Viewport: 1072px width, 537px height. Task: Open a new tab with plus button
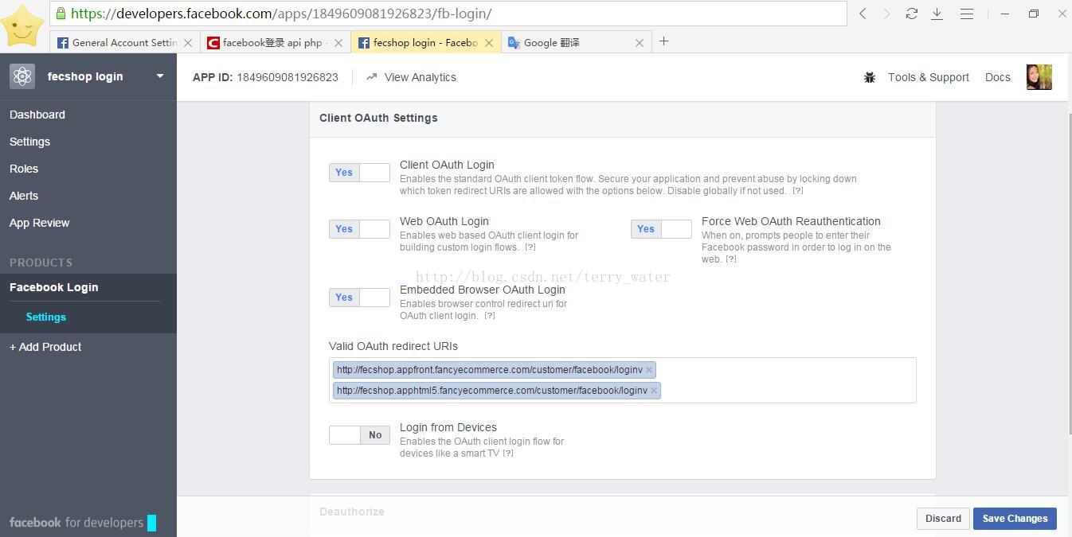pyautogui.click(x=663, y=41)
